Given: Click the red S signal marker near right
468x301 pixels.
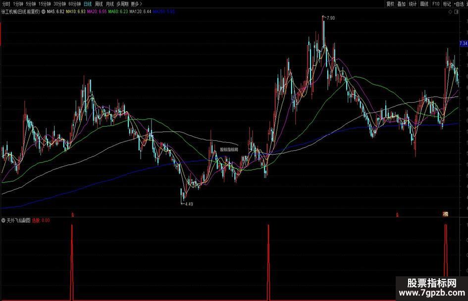Looking at the screenshot, I should point(397,215).
